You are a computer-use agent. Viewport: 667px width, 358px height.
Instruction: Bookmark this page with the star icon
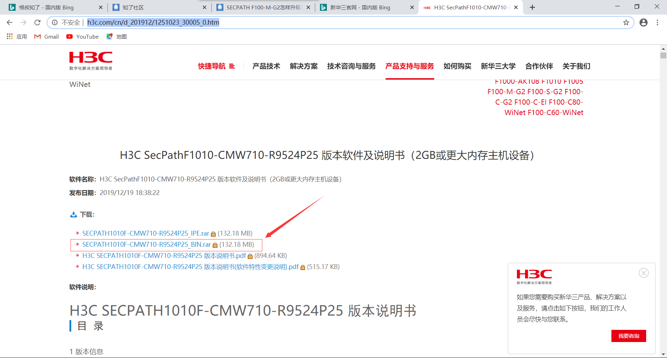[626, 23]
